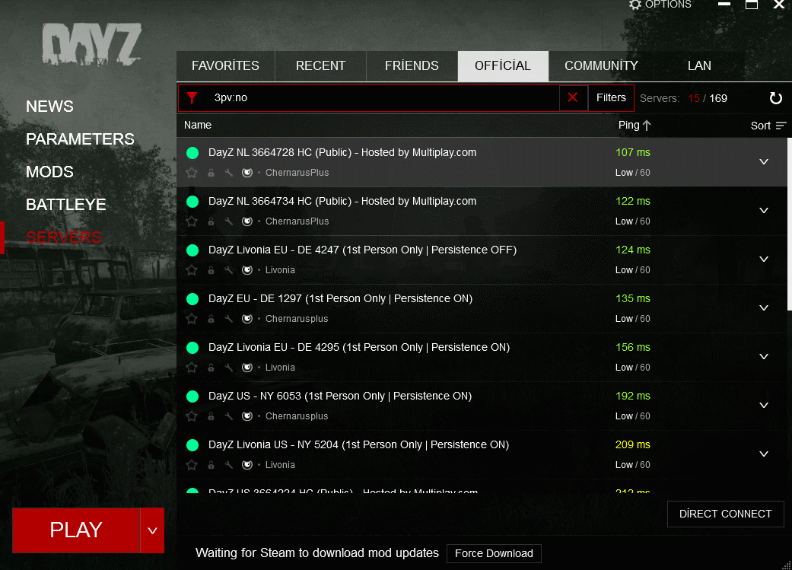Expand details for DayZ EU - DE 1297 server
The image size is (792, 570).
point(764,307)
